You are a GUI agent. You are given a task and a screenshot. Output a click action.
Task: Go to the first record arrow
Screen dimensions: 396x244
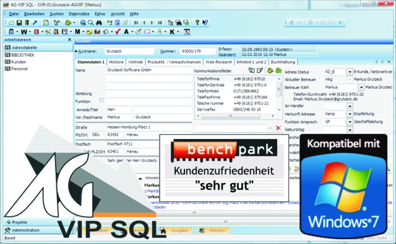click(x=136, y=23)
